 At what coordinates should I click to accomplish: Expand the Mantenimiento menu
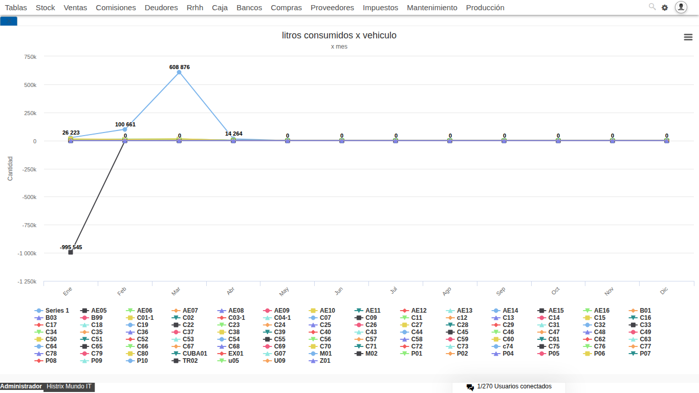click(x=432, y=8)
